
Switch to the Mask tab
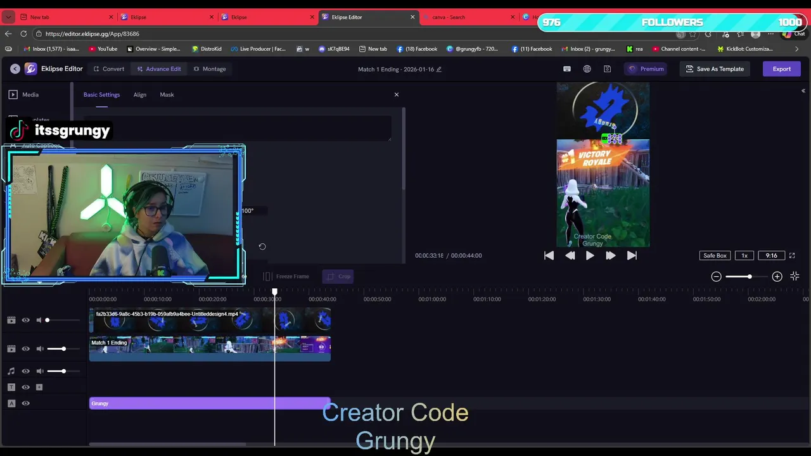pos(167,94)
